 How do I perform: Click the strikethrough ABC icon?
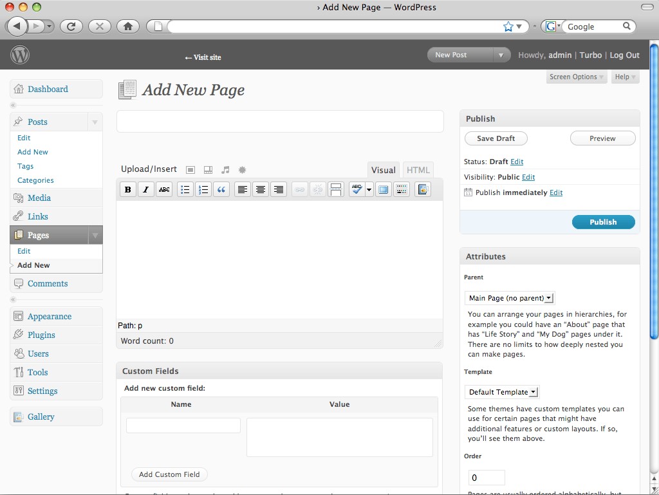(x=164, y=189)
